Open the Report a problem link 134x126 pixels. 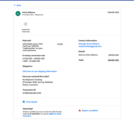pos(90,111)
